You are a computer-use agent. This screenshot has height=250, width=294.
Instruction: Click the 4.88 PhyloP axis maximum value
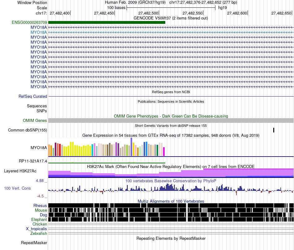click(x=40, y=181)
